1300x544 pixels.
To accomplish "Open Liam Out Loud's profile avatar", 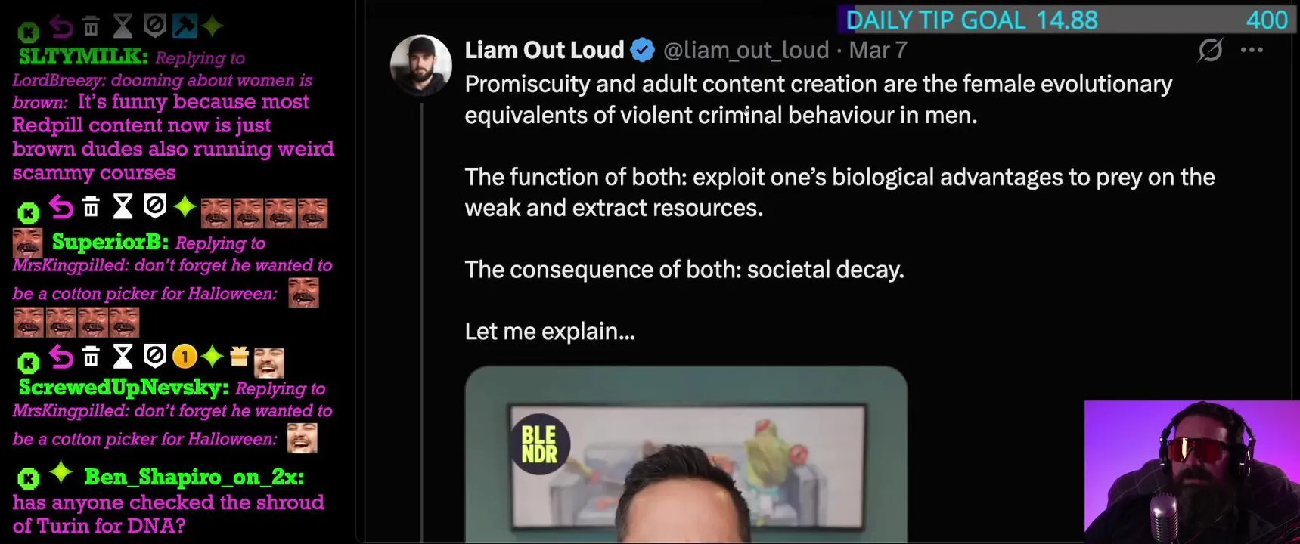I will coord(421,65).
